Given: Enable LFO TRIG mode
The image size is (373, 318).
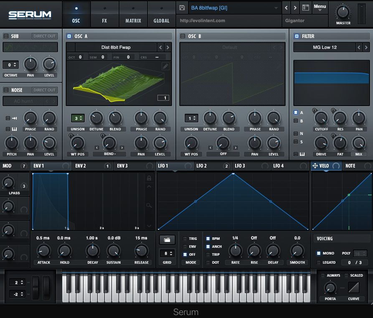Looking at the screenshot, I should (x=185, y=239).
